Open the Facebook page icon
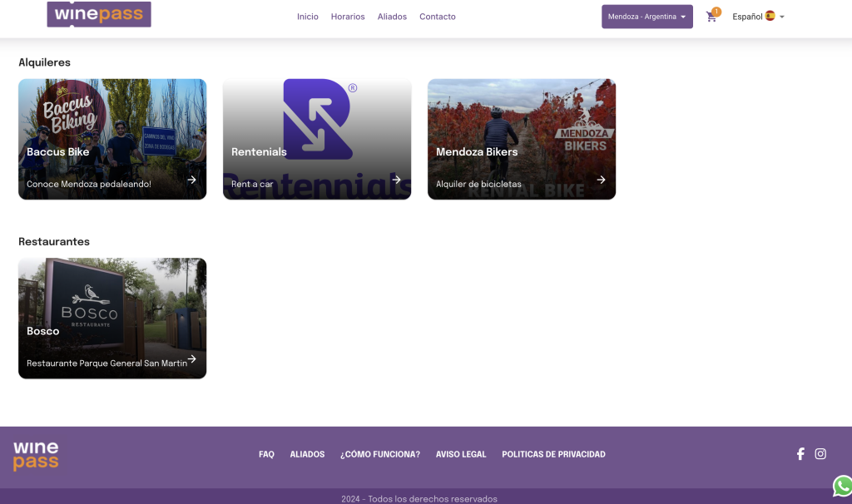The image size is (852, 504). point(800,454)
